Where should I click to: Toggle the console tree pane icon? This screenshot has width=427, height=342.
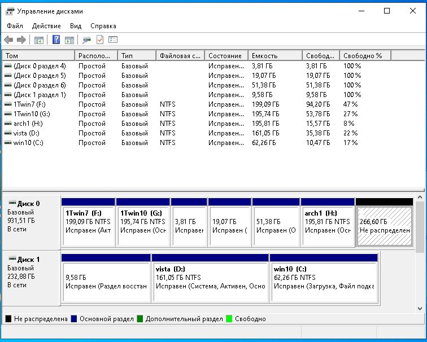click(39, 40)
